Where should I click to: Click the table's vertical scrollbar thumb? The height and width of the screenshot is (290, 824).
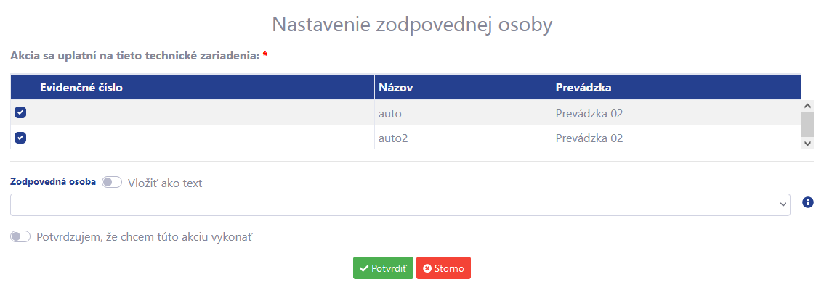[x=807, y=124]
